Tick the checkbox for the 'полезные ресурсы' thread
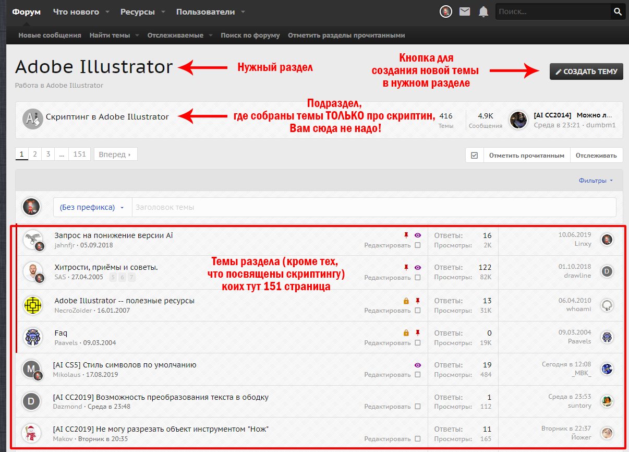Viewport: 629px width, 452px height. click(x=417, y=311)
